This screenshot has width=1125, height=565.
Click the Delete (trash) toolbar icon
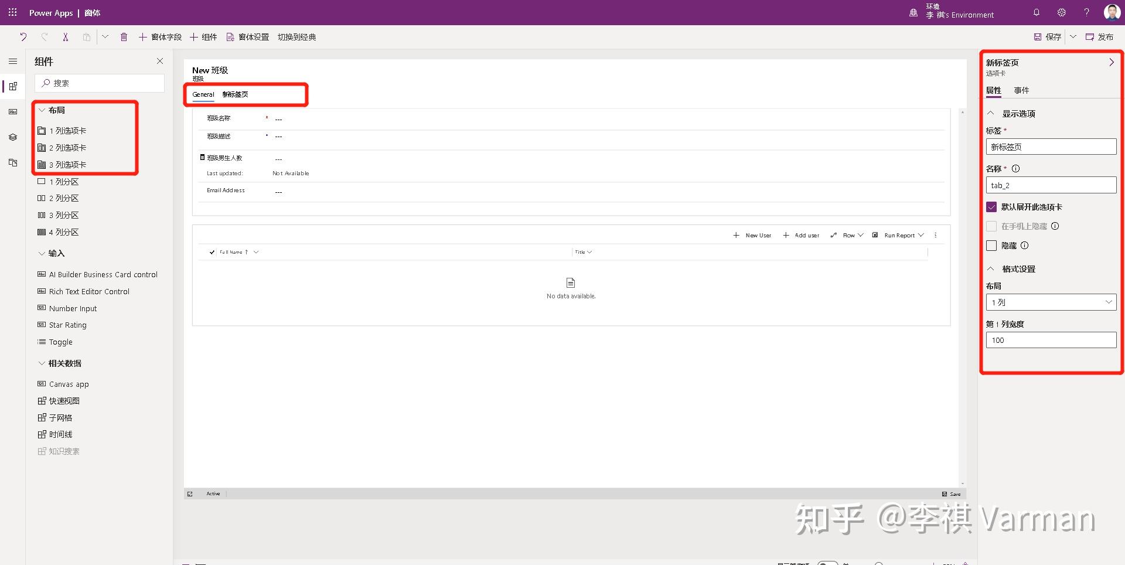tap(124, 37)
